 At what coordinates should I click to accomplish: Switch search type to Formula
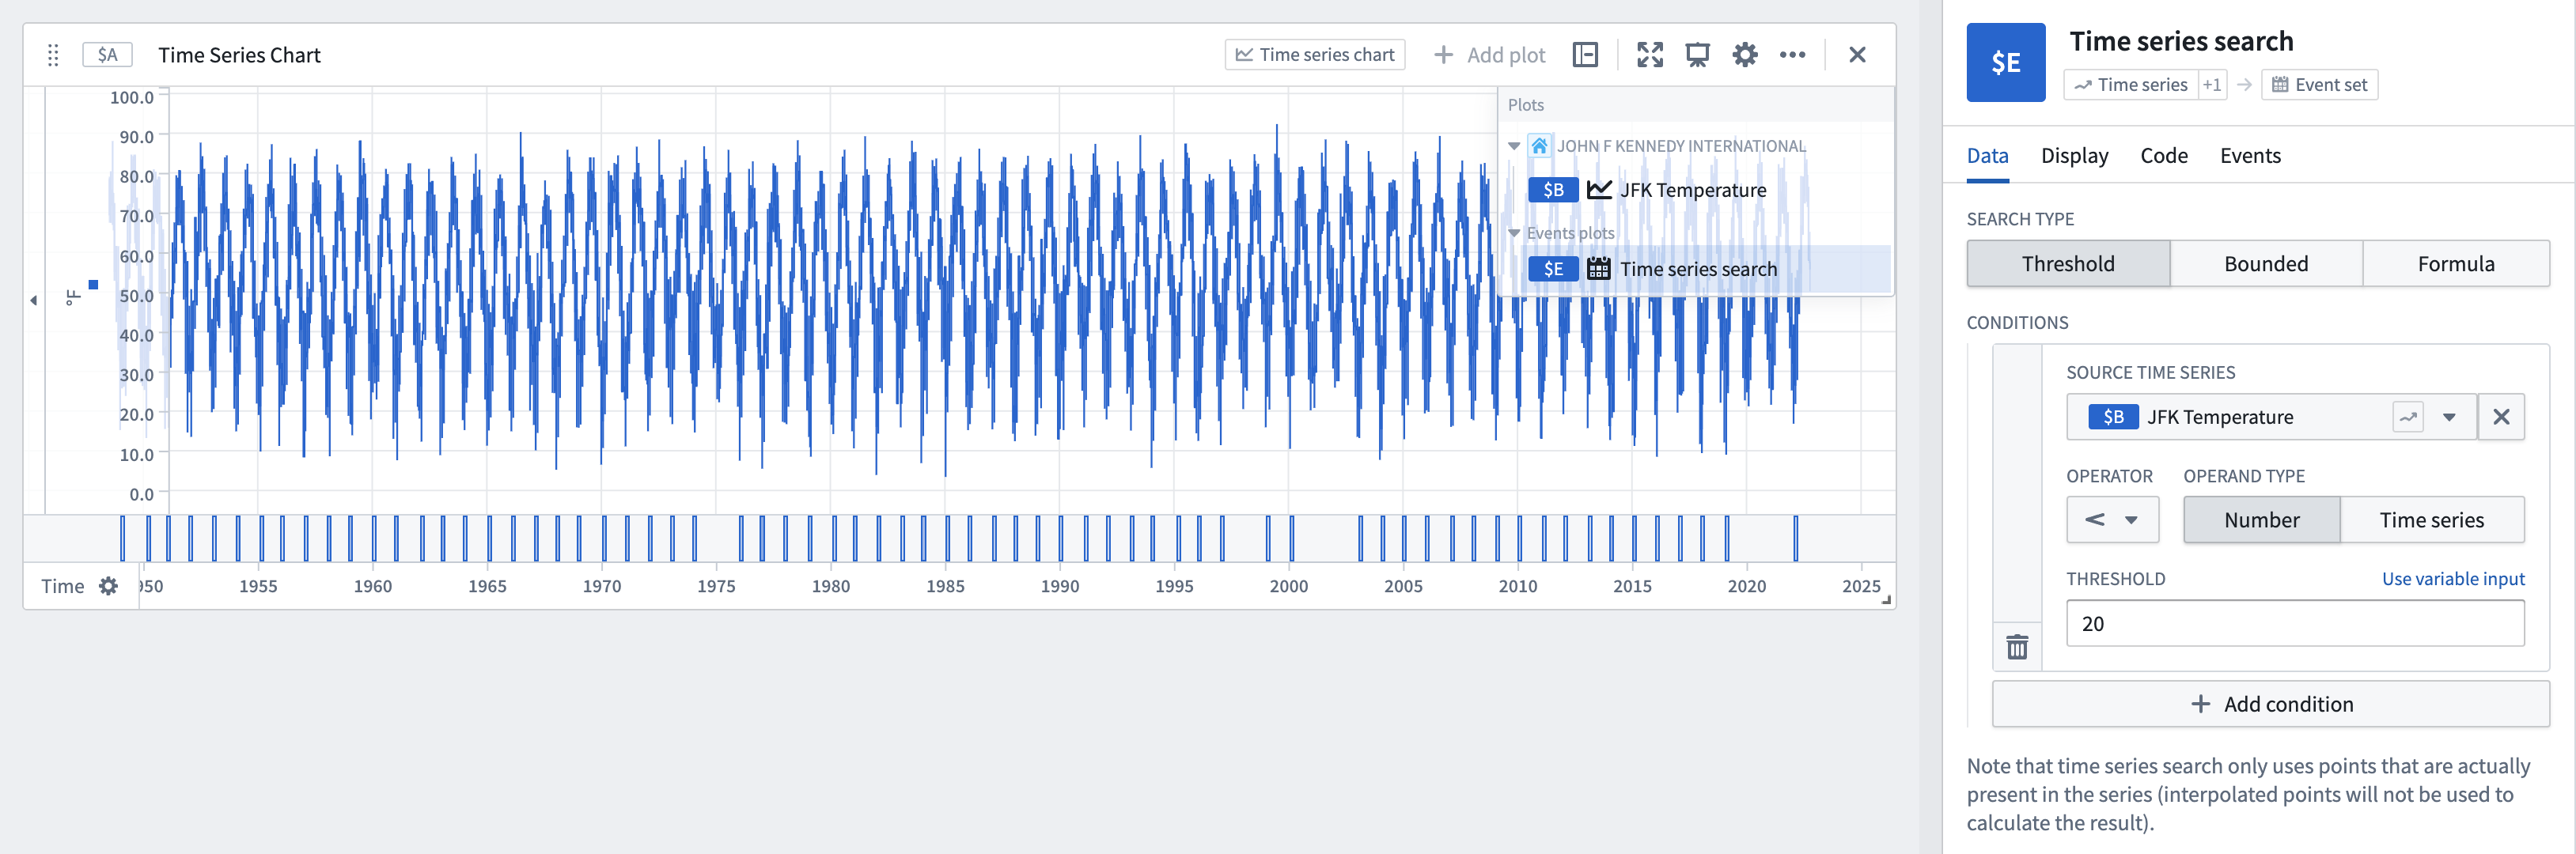click(x=2457, y=263)
